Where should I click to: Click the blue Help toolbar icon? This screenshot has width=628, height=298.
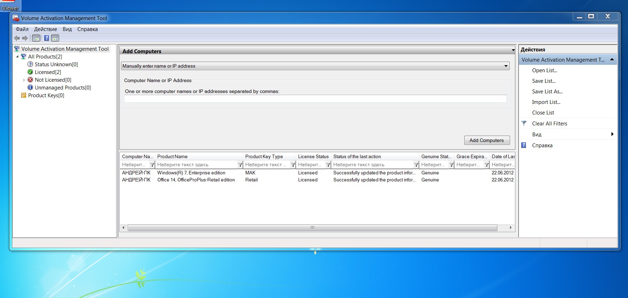(x=46, y=38)
